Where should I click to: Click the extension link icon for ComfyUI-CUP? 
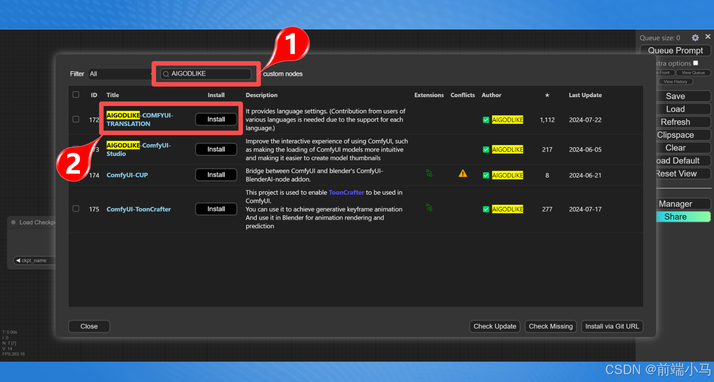click(429, 173)
